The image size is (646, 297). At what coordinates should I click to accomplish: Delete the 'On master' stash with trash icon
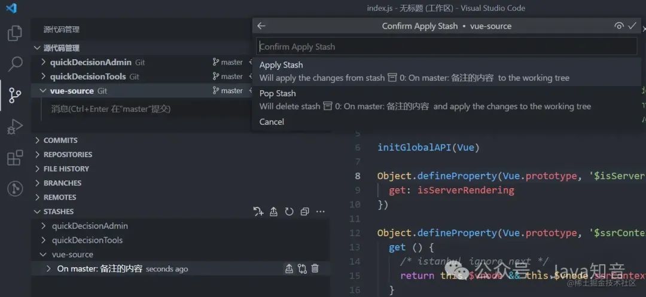[315, 269]
